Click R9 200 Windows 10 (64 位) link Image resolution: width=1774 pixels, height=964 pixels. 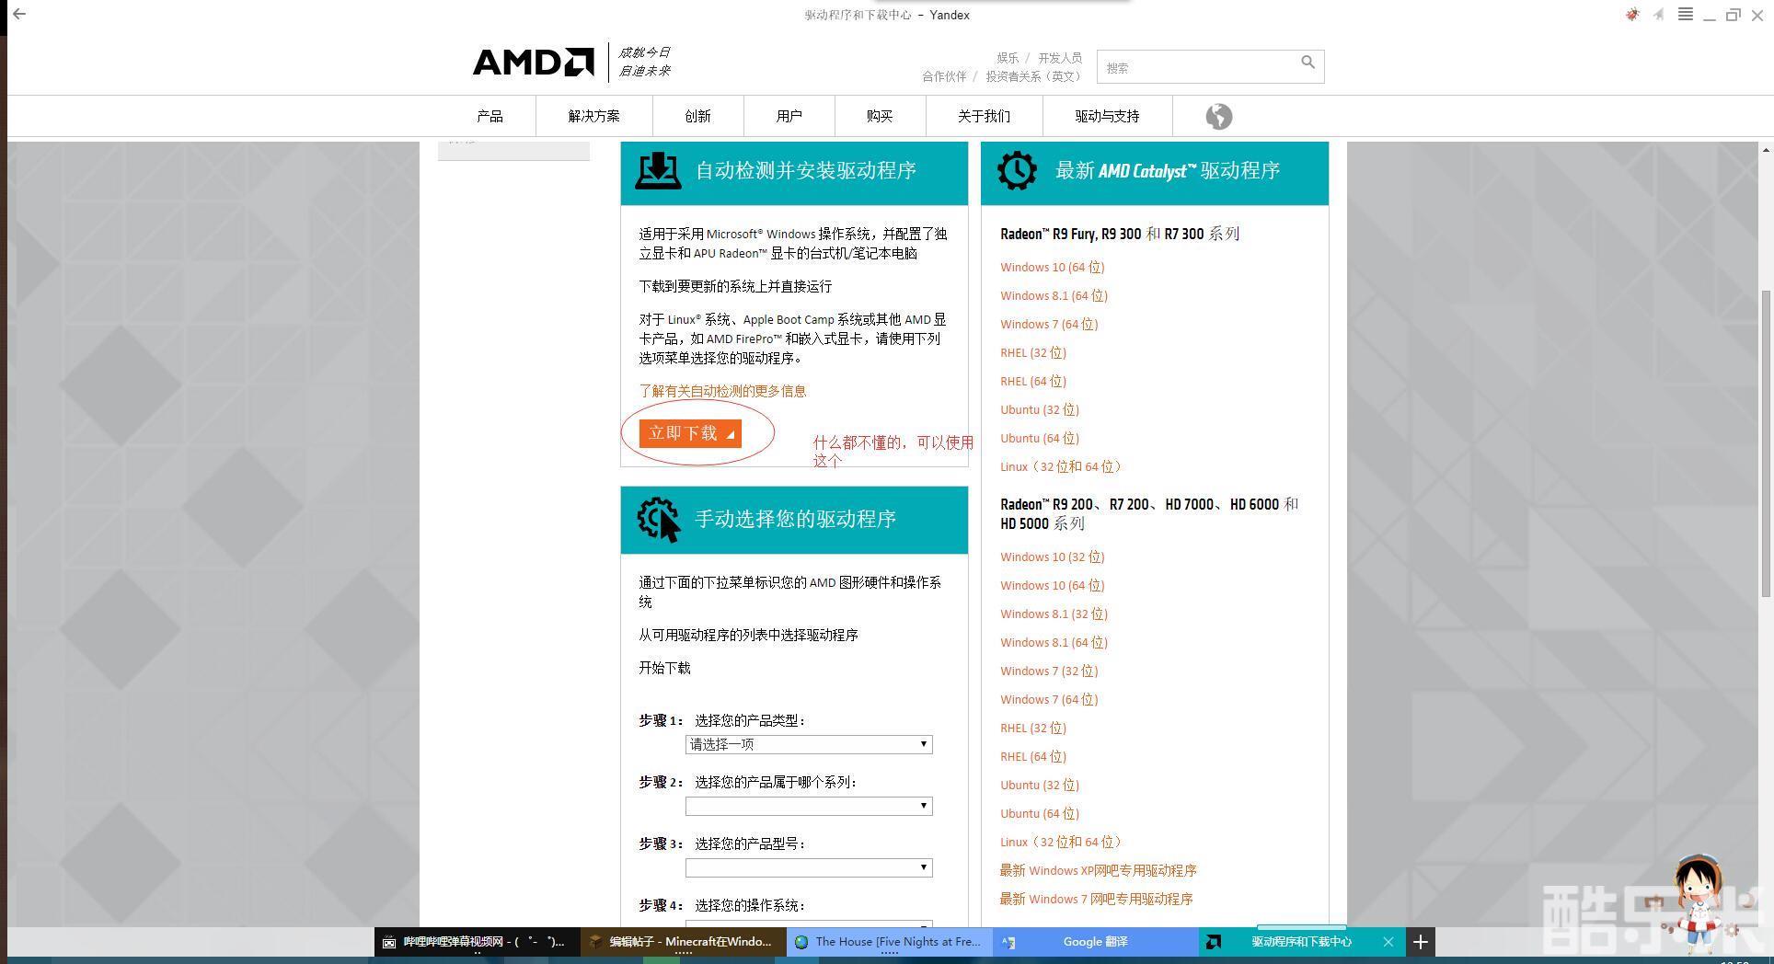1052,585
